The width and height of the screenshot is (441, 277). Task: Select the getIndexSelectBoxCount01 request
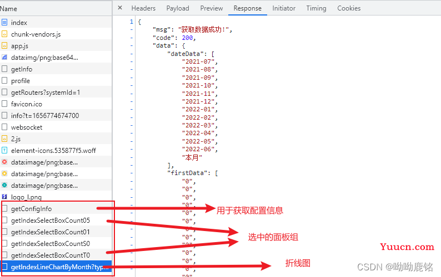56,232
